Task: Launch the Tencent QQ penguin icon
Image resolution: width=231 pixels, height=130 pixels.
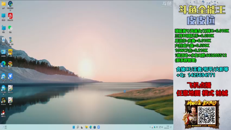Action: coord(3,112)
